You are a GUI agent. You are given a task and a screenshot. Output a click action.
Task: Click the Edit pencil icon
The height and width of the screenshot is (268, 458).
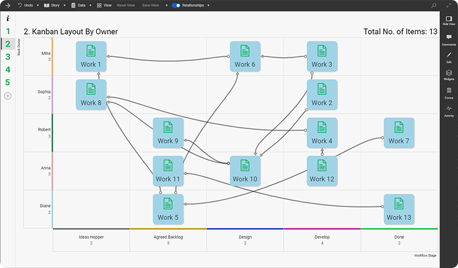coord(449,56)
